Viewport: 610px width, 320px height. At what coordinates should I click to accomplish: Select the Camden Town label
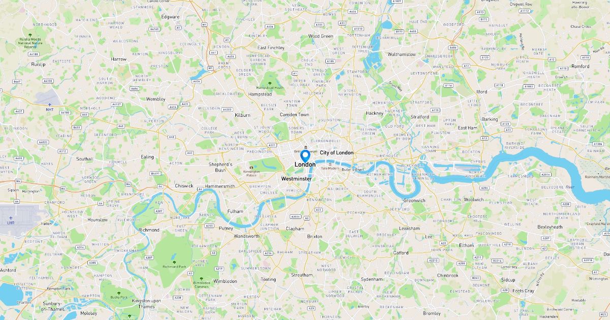click(294, 115)
